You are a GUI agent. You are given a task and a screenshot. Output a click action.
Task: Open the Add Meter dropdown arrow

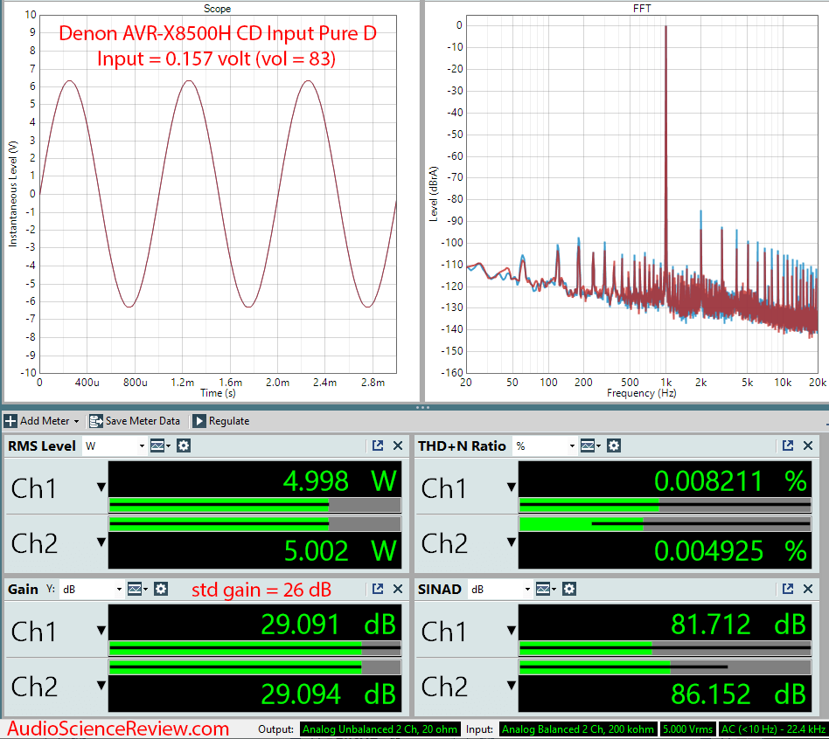77,422
